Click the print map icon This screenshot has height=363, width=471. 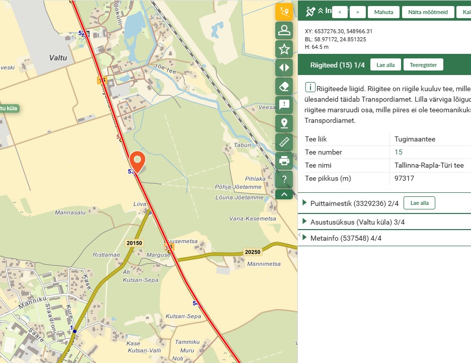[284, 161]
